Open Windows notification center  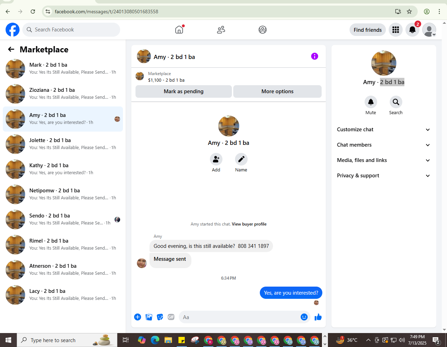tap(437, 340)
